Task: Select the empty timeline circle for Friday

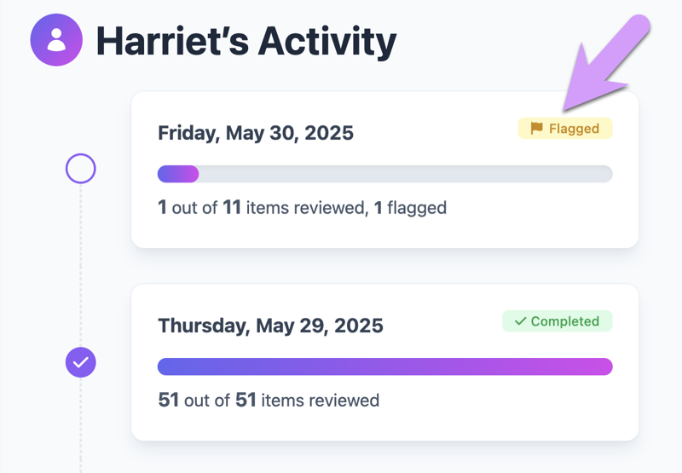Action: click(x=81, y=169)
